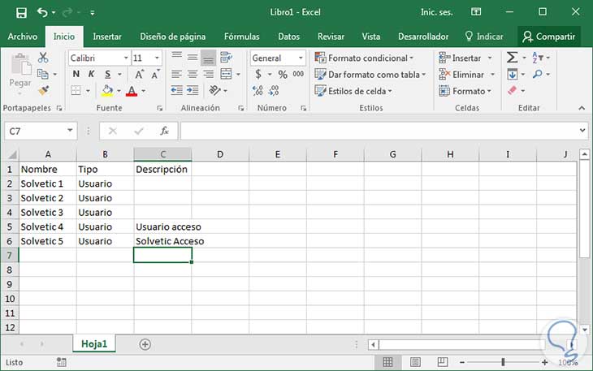Click Inic. ses. sign-in link
This screenshot has height=371, width=593.
coord(436,12)
